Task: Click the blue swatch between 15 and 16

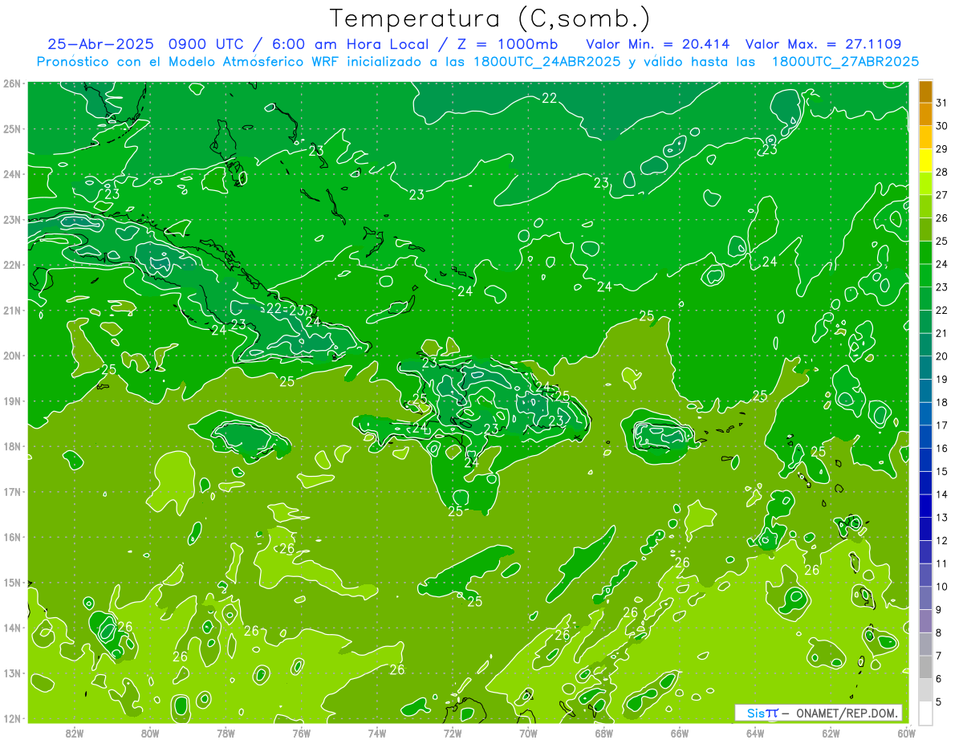Action: tap(925, 460)
